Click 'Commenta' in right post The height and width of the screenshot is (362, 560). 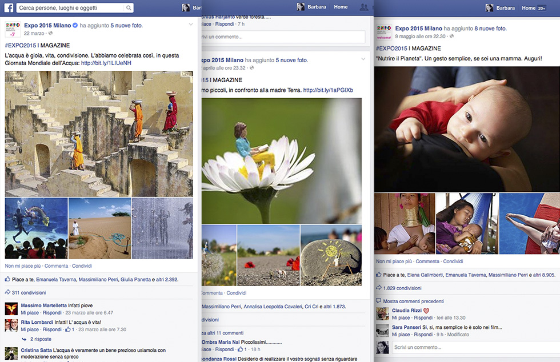427,262
